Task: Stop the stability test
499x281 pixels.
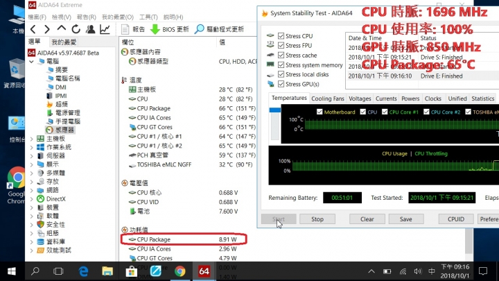Action: [317, 219]
